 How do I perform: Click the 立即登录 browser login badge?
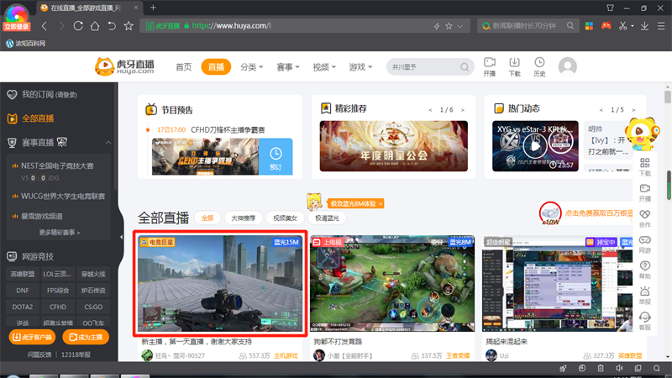(17, 27)
